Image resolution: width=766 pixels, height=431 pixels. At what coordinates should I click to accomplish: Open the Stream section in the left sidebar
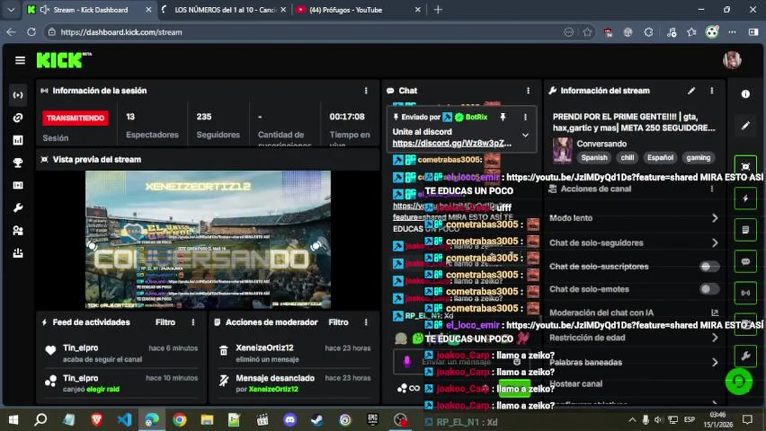pos(18,95)
